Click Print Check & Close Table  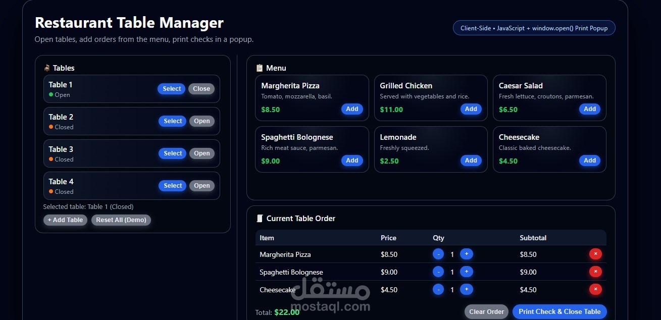pos(560,312)
